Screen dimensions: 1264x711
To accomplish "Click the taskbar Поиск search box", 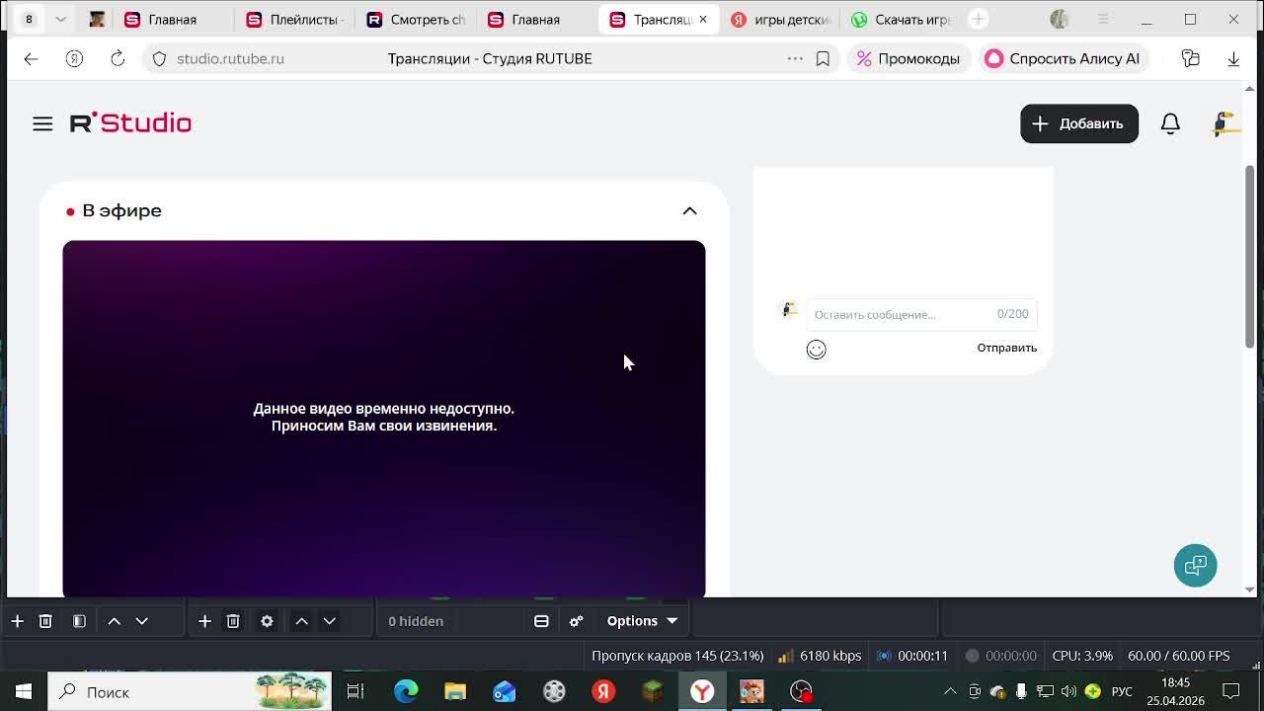I will (x=190, y=691).
